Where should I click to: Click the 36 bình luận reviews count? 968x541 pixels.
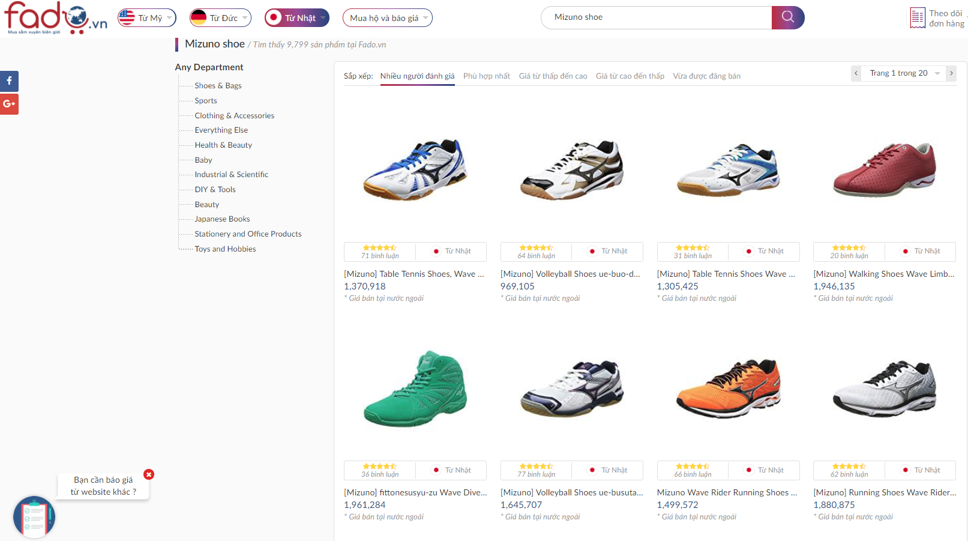pos(380,474)
